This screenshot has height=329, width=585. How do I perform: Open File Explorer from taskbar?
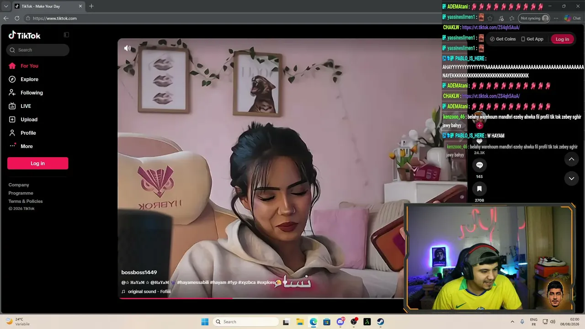[x=300, y=322]
